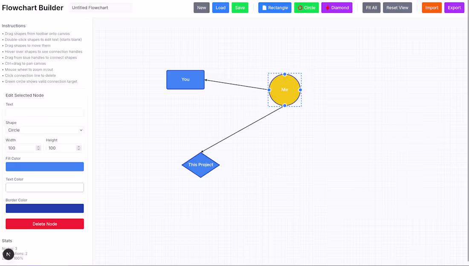Click the Height input field
The image size is (469, 266).
(x=64, y=148)
